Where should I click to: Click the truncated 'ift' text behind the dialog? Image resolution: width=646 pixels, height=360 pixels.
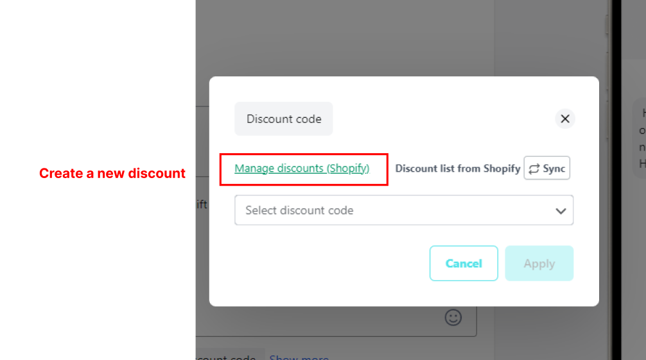pos(202,204)
